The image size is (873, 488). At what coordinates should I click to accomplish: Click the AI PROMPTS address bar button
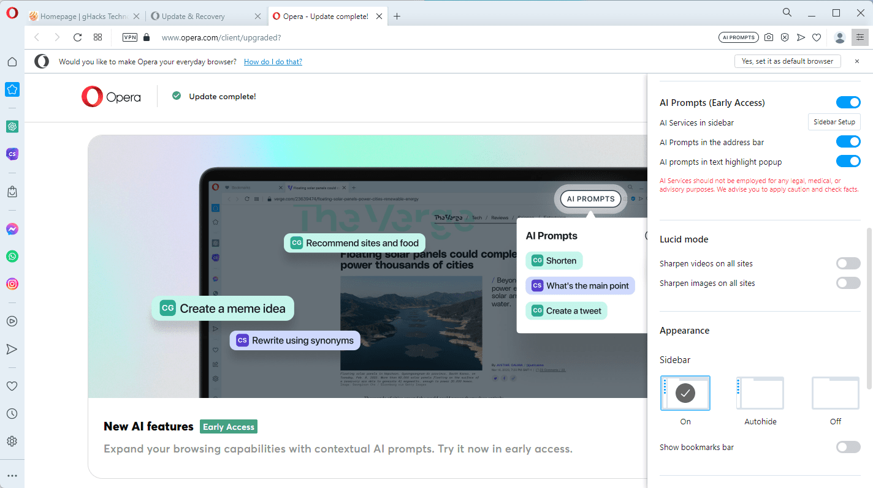pyautogui.click(x=738, y=37)
